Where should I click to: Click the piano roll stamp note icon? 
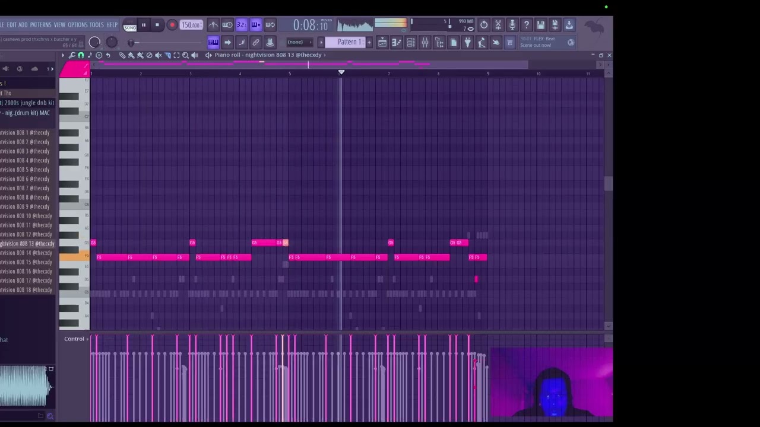point(90,55)
